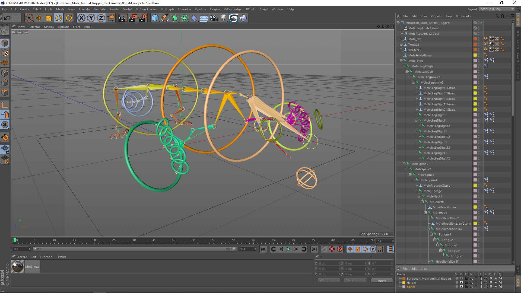Screen dimensions: 521x293
Task: Add a Light object
Action: (x=223, y=18)
